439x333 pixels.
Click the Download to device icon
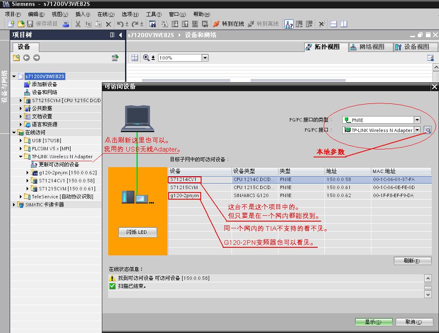coord(175,24)
